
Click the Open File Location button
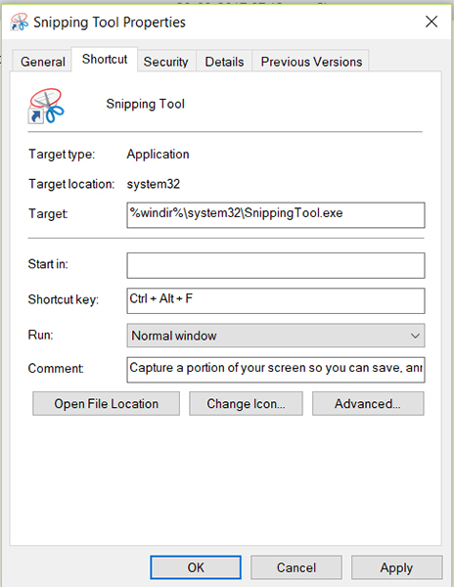click(x=107, y=403)
